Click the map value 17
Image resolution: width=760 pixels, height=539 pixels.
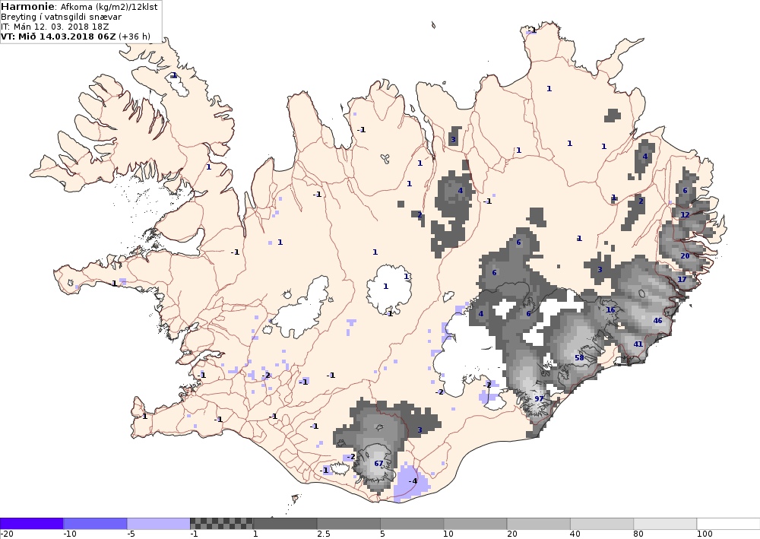pyautogui.click(x=682, y=280)
